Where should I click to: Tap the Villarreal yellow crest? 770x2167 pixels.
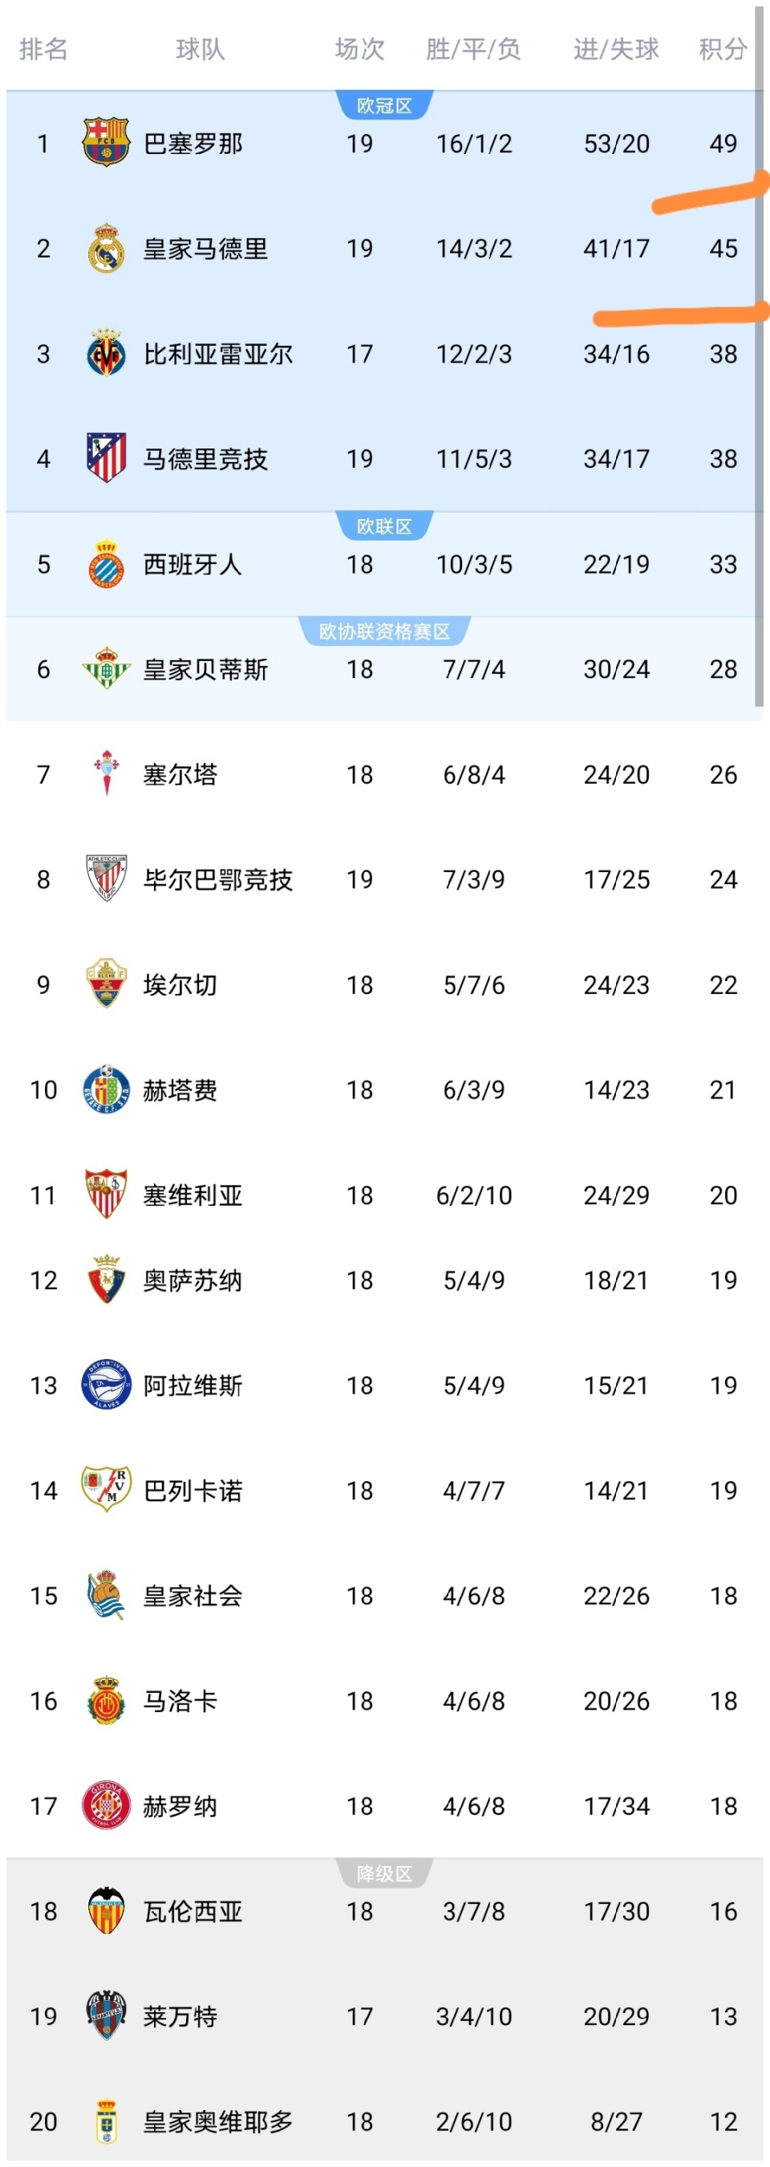pyautogui.click(x=106, y=353)
